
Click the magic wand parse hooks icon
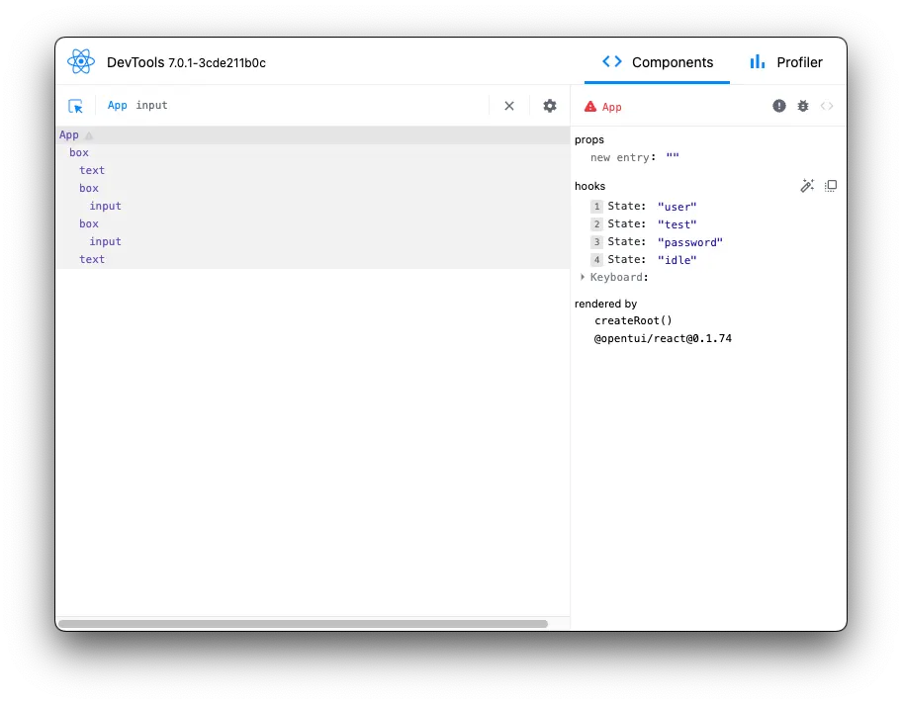[x=807, y=185]
